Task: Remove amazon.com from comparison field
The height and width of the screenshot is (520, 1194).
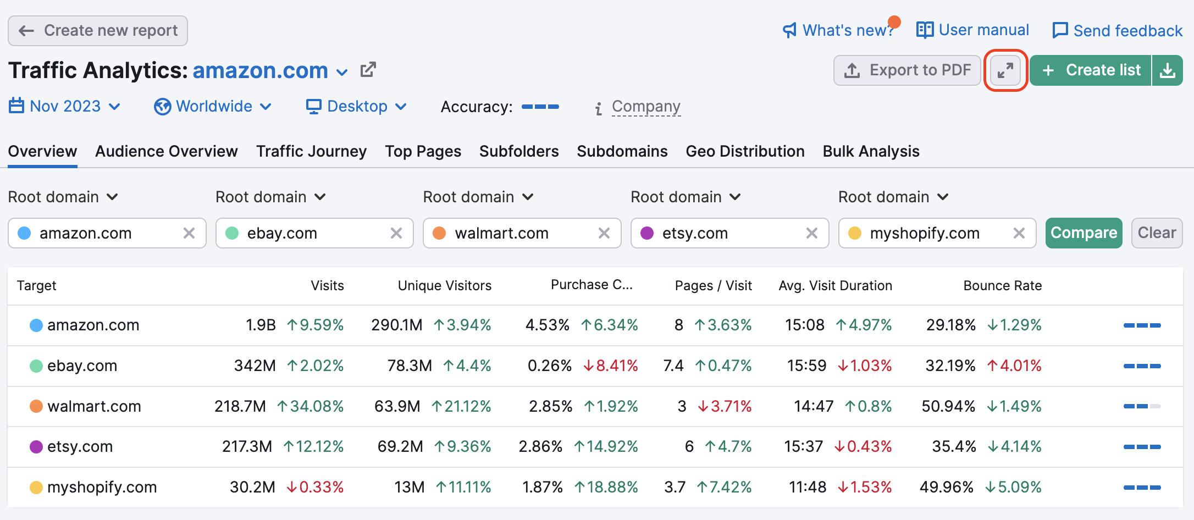Action: pos(189,233)
